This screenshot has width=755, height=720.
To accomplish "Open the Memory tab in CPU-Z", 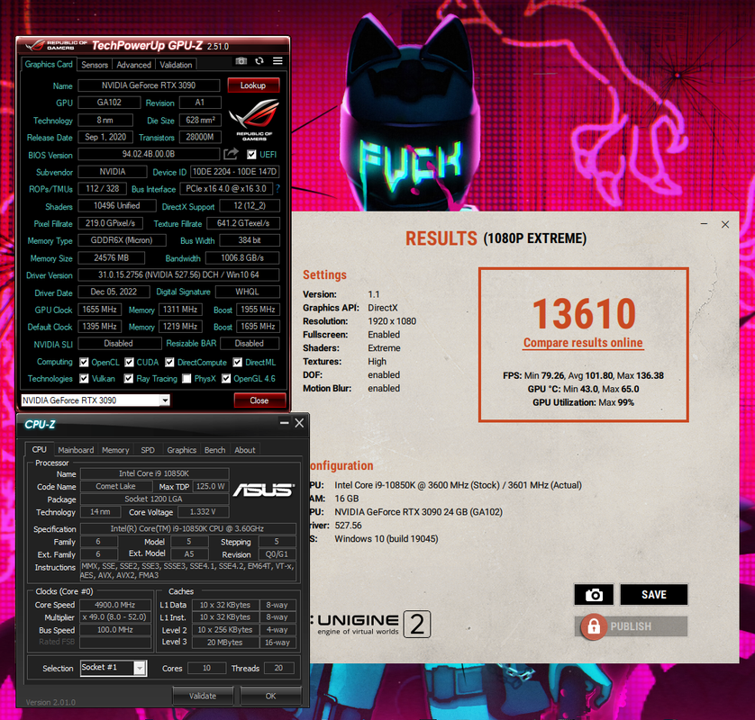I will tap(115, 450).
